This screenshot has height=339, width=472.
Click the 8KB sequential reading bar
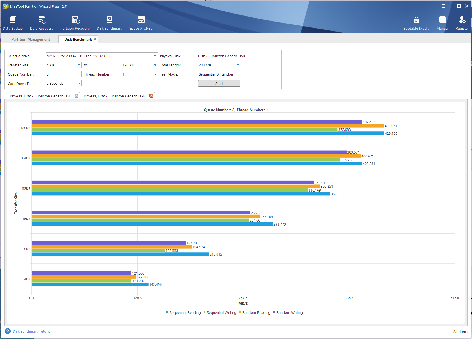coord(120,254)
